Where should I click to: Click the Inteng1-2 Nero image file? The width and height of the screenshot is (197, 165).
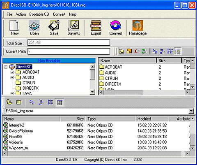coord(16,125)
